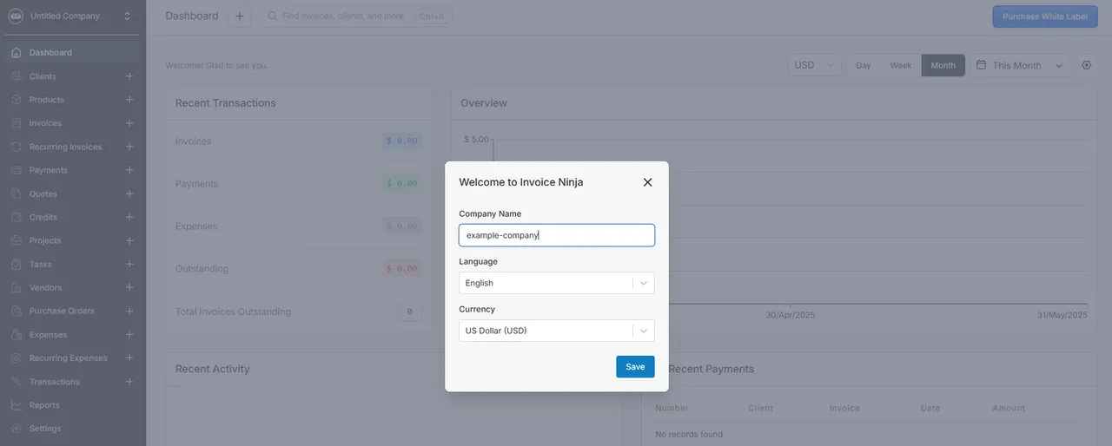Click the Vendors sidebar icon
The image size is (1112, 446).
[x=16, y=287]
